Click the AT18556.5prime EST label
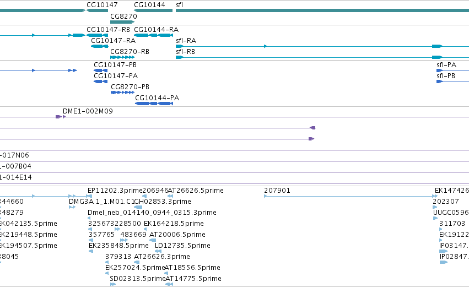Viewport: 469px width, 287px height. [192, 268]
